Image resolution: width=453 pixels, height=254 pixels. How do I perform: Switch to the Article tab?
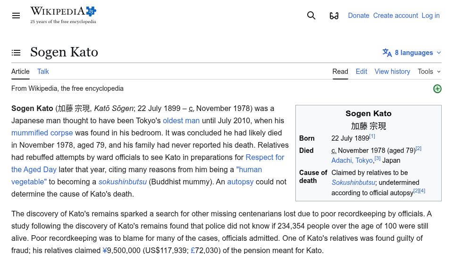tap(20, 71)
